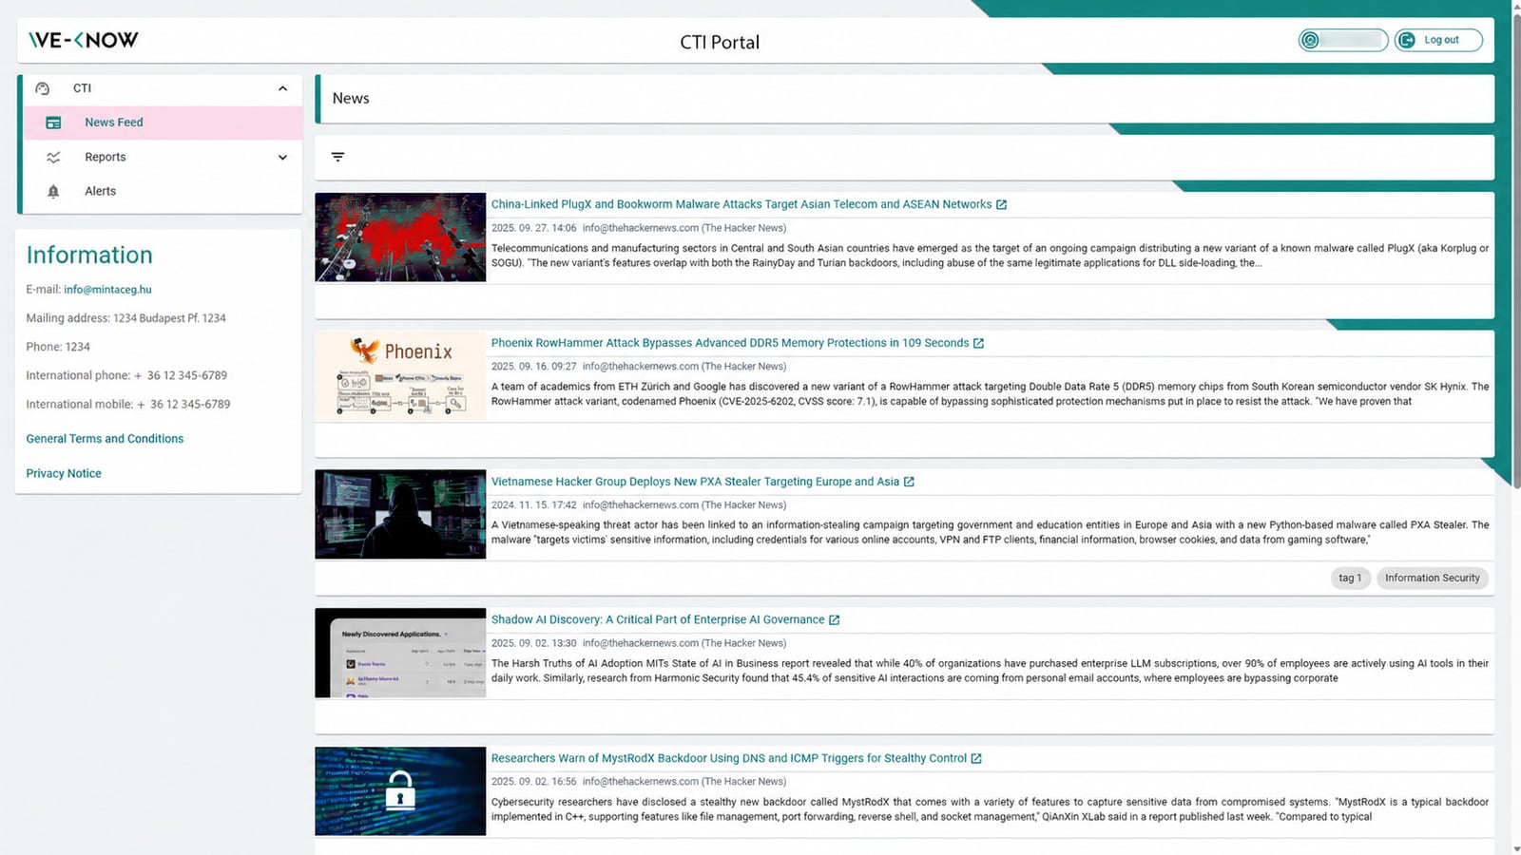
Task: Click the Reports chart icon
Action: pyautogui.click(x=53, y=158)
